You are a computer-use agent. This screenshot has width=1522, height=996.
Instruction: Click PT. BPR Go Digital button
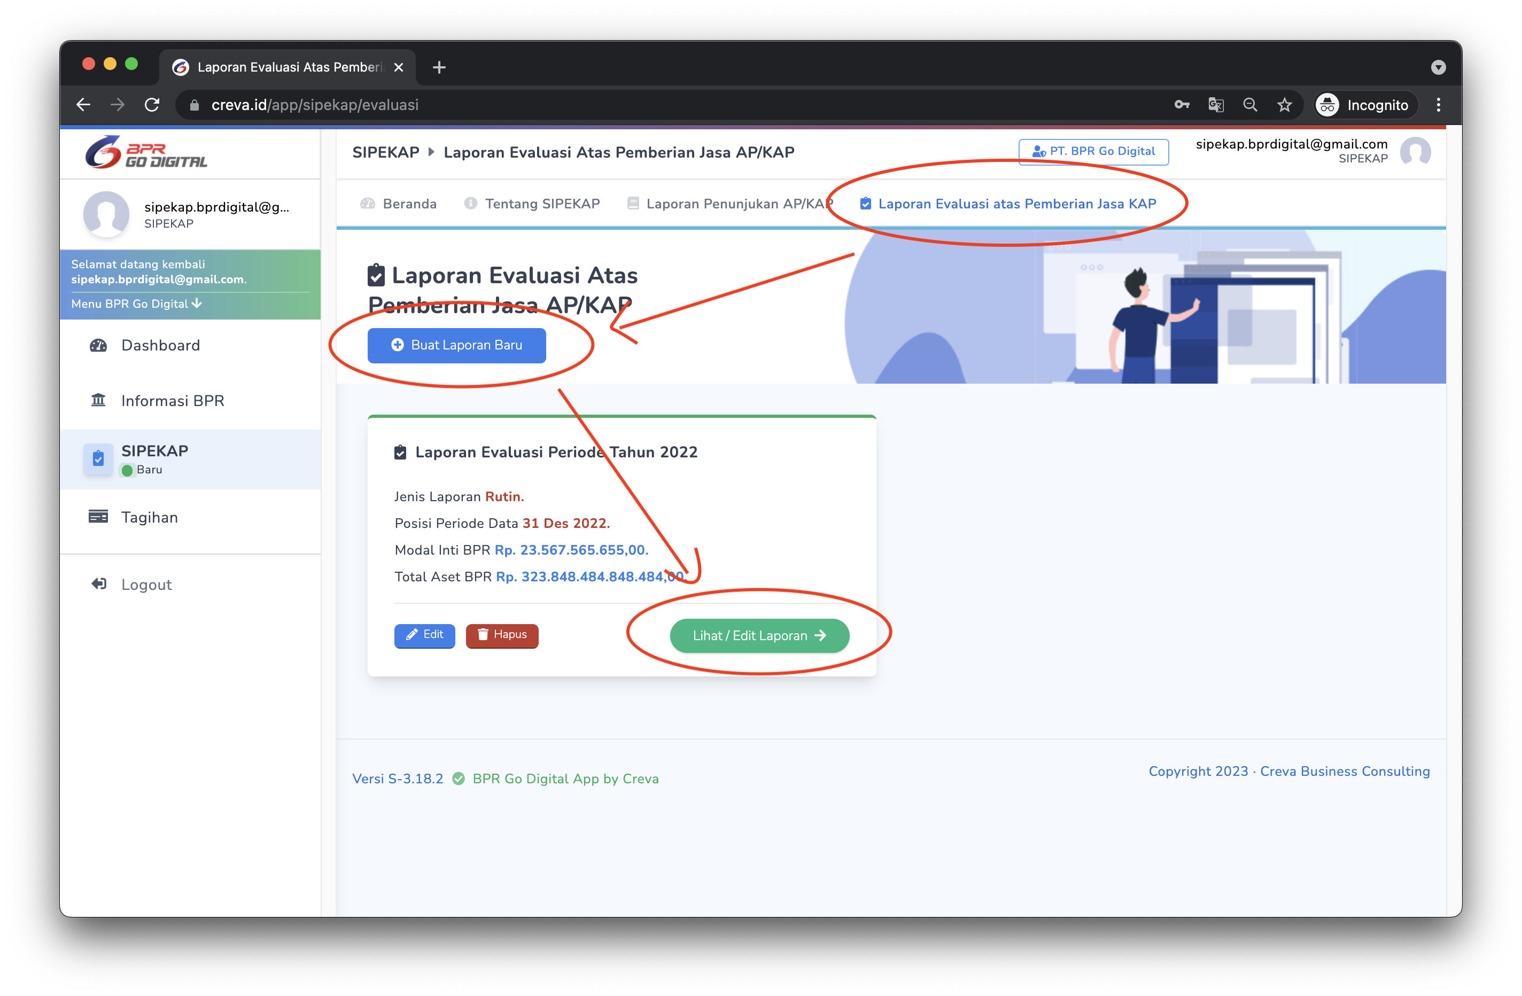click(1093, 152)
